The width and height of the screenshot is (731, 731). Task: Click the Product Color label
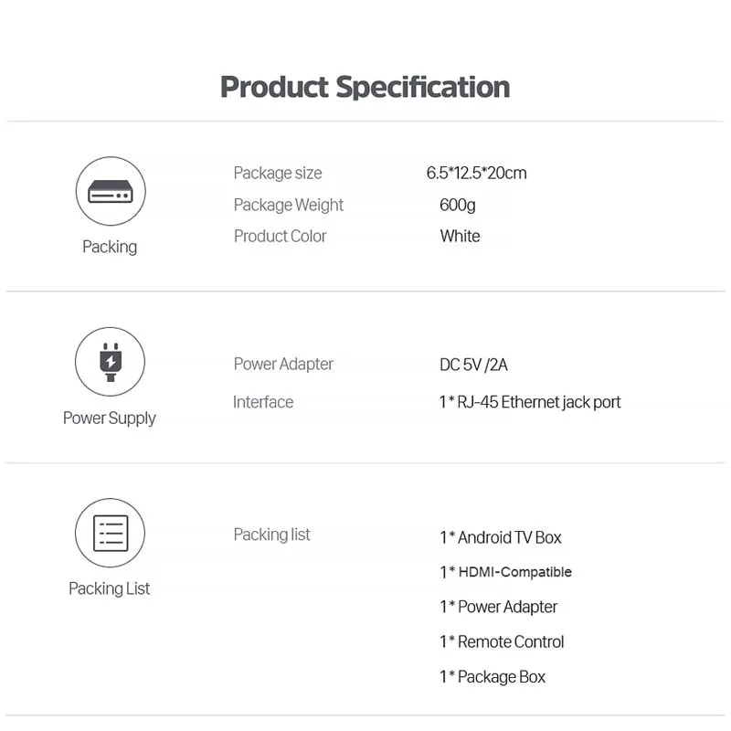(280, 236)
